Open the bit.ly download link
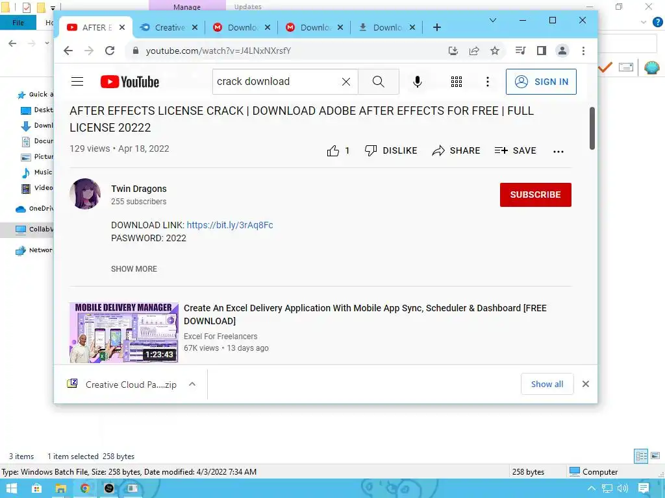 pyautogui.click(x=230, y=225)
